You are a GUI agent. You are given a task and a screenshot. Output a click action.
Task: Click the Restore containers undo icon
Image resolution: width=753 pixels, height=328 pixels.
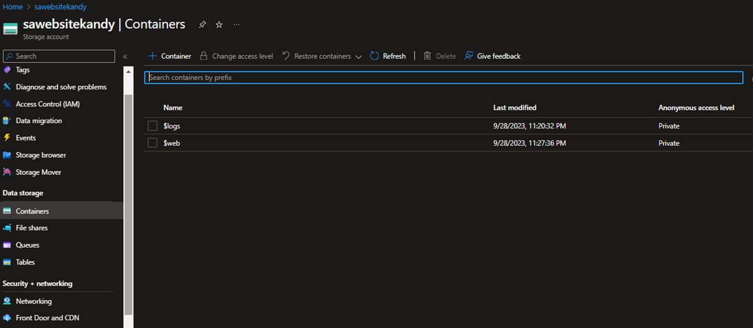(x=286, y=56)
